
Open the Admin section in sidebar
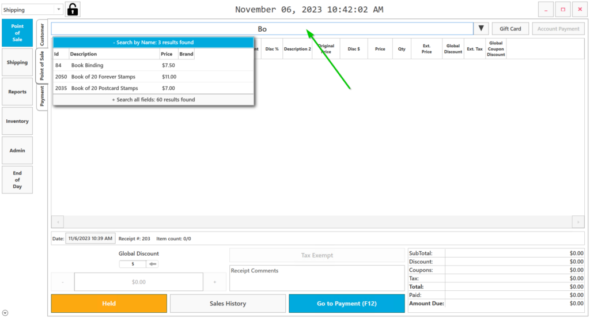17,151
